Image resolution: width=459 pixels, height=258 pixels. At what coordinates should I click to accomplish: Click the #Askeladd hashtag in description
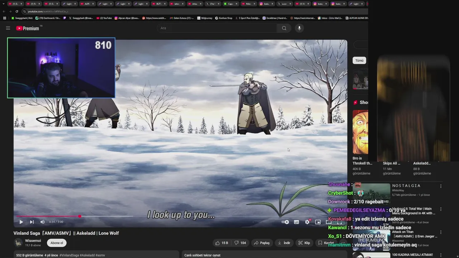(87, 255)
